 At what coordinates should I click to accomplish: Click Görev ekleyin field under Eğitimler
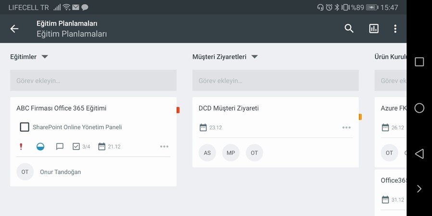click(x=93, y=80)
